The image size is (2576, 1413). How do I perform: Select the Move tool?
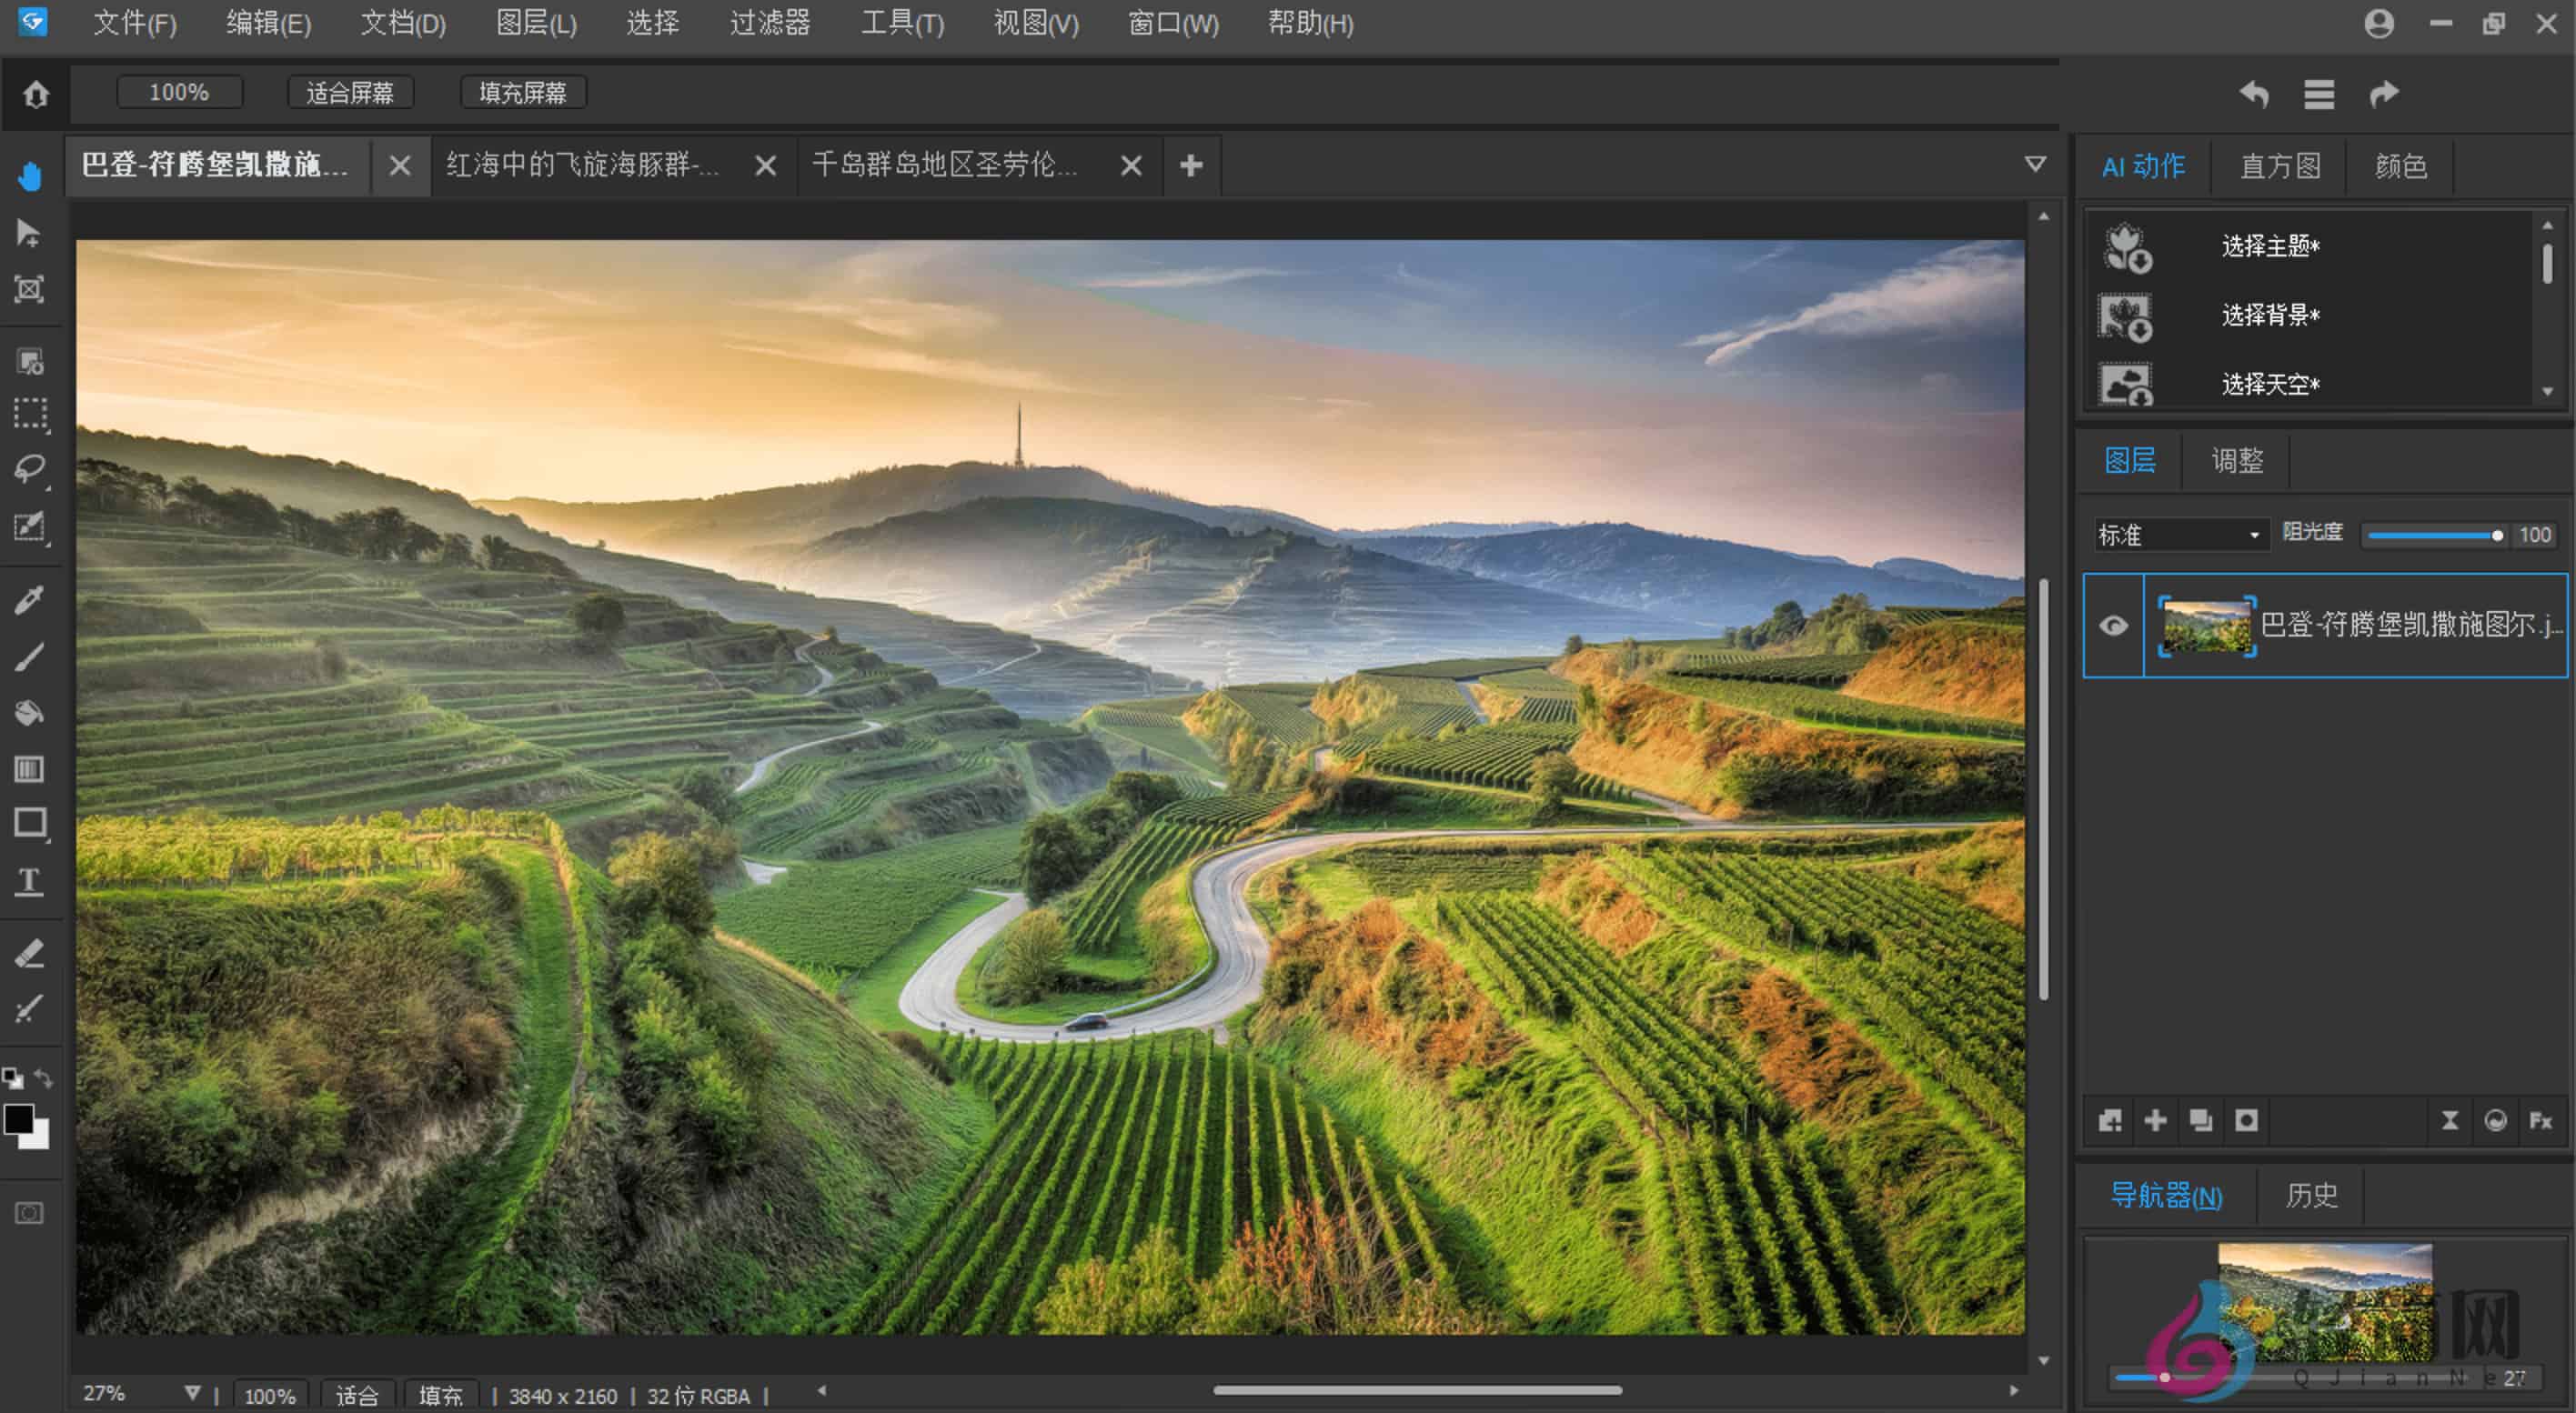tap(30, 234)
